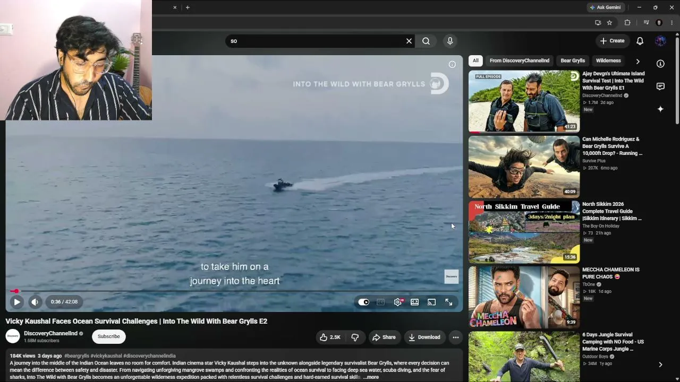Expand the description with ...more
Image resolution: width=680 pixels, height=382 pixels.
pyautogui.click(x=371, y=377)
